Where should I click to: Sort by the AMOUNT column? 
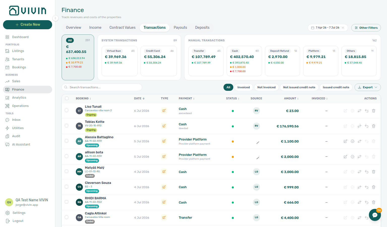(291, 99)
